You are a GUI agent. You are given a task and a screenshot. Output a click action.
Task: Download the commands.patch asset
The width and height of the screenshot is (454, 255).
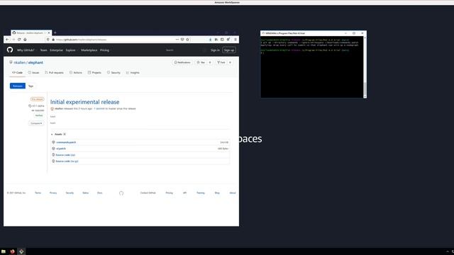click(66, 142)
